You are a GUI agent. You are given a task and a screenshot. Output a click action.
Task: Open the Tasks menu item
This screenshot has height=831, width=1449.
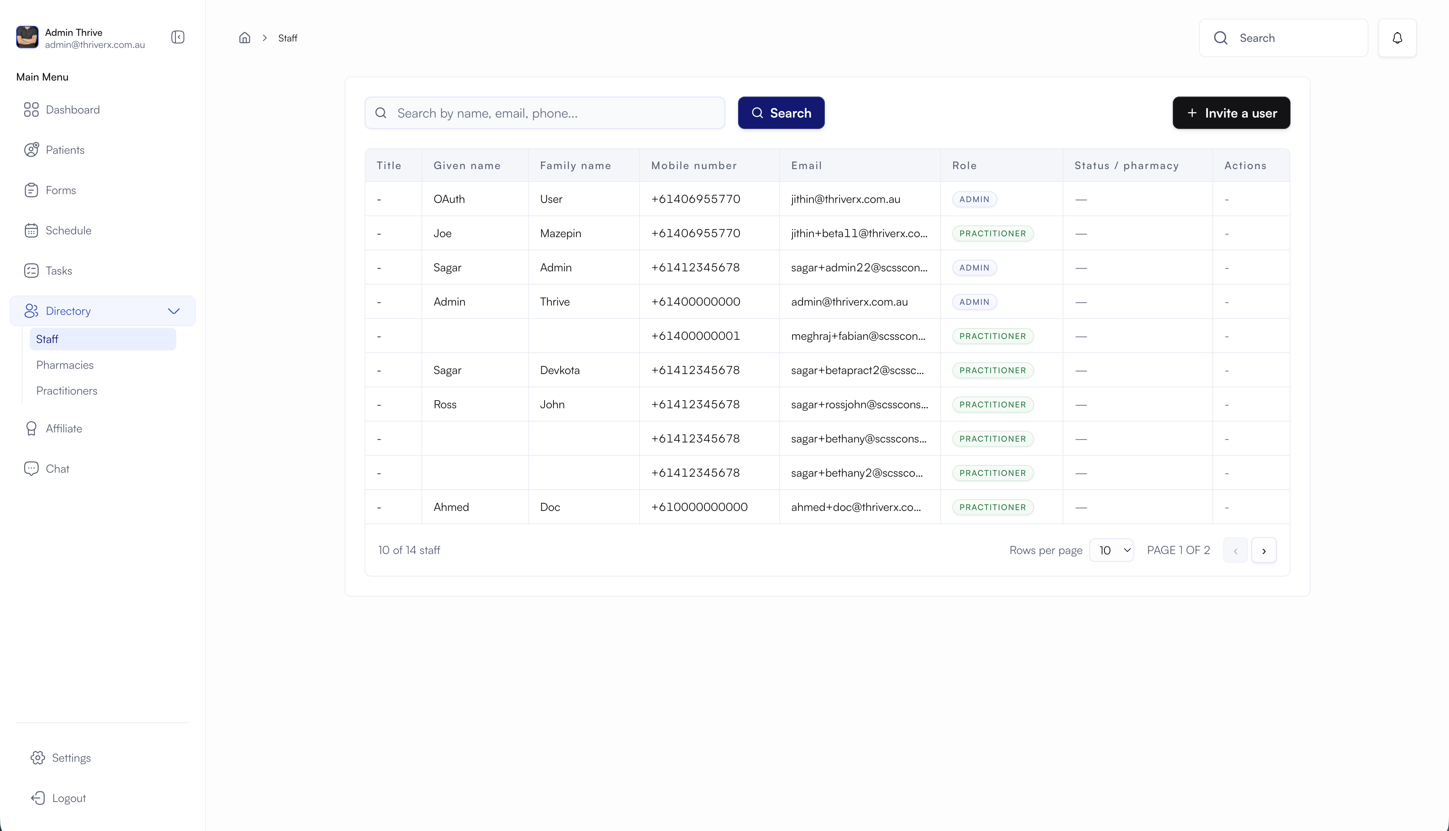pyautogui.click(x=59, y=271)
